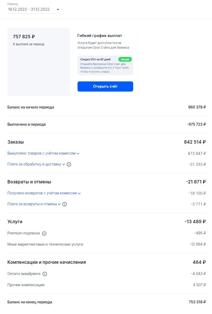Expand Плата за возвраты и отмены breakdown

pyautogui.click(x=34, y=204)
